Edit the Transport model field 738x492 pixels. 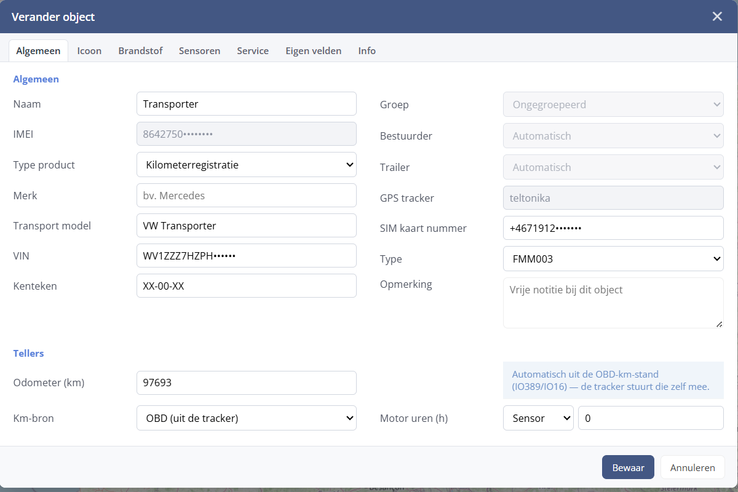pyautogui.click(x=247, y=226)
